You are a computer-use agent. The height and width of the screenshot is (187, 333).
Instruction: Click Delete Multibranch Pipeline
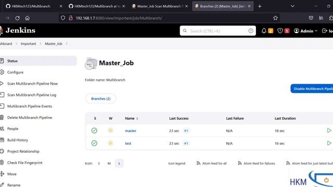point(30,117)
